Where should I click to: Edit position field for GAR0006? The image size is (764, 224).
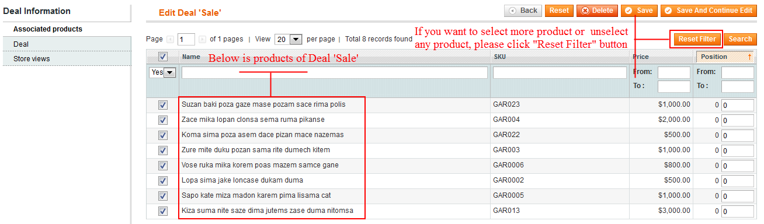click(x=738, y=166)
